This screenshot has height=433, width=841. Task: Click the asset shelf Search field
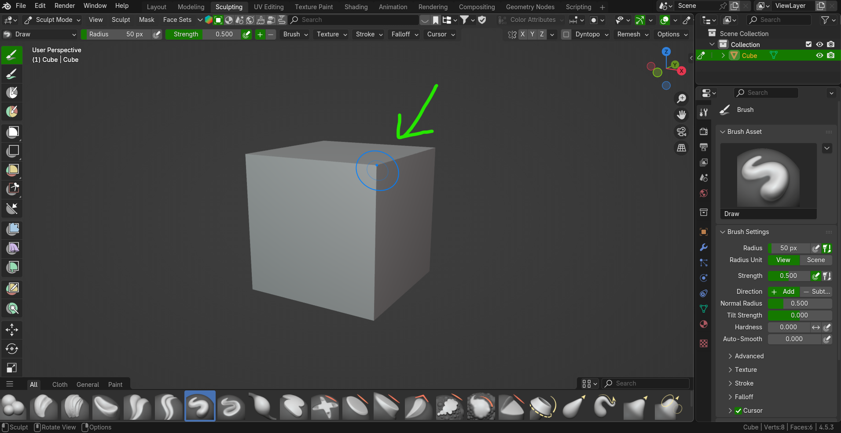(x=645, y=383)
